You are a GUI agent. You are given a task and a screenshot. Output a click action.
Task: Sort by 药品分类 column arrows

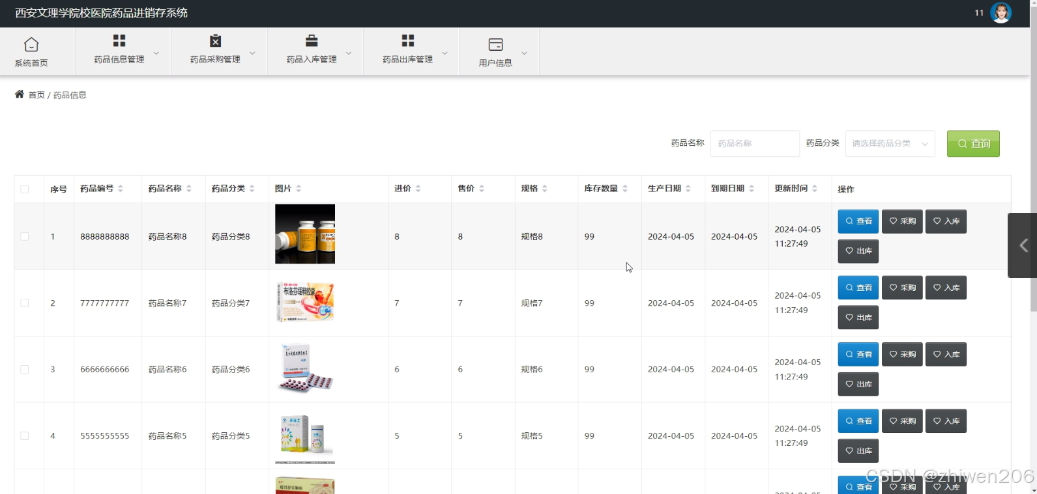(x=252, y=189)
